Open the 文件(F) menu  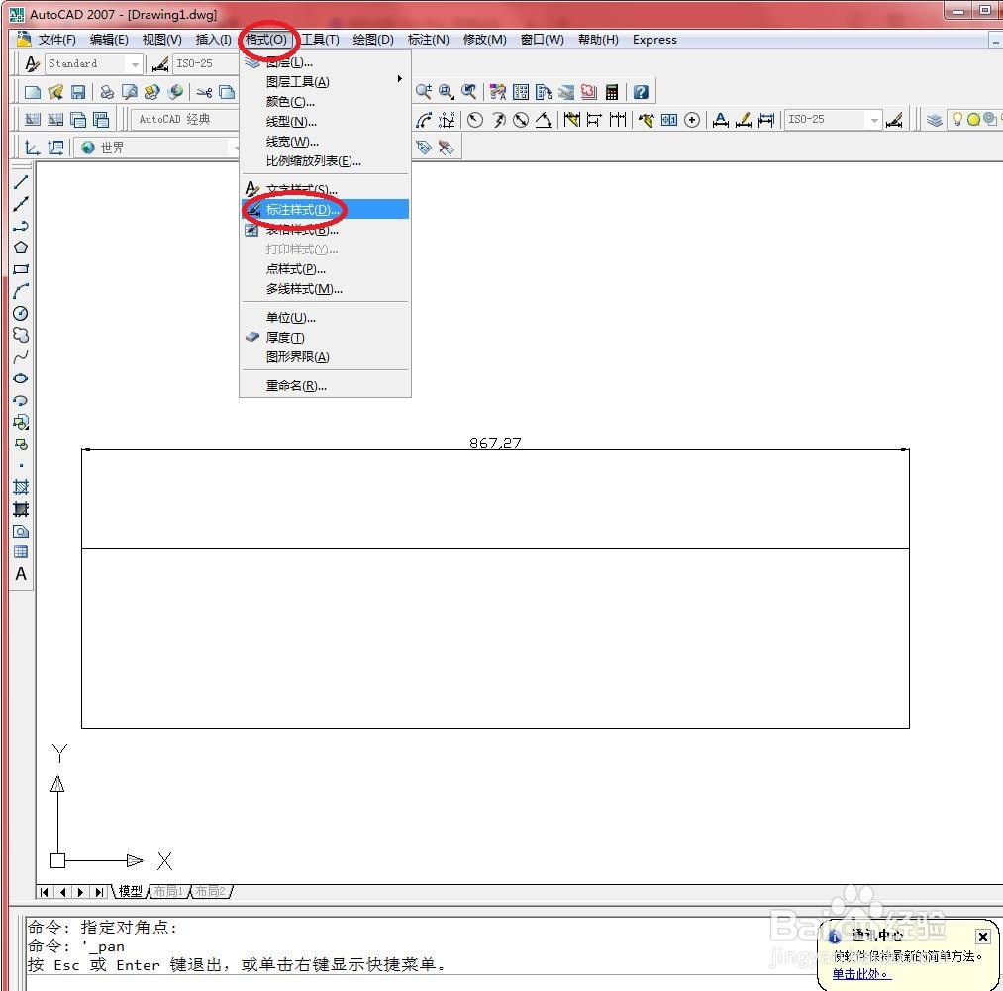coord(56,40)
